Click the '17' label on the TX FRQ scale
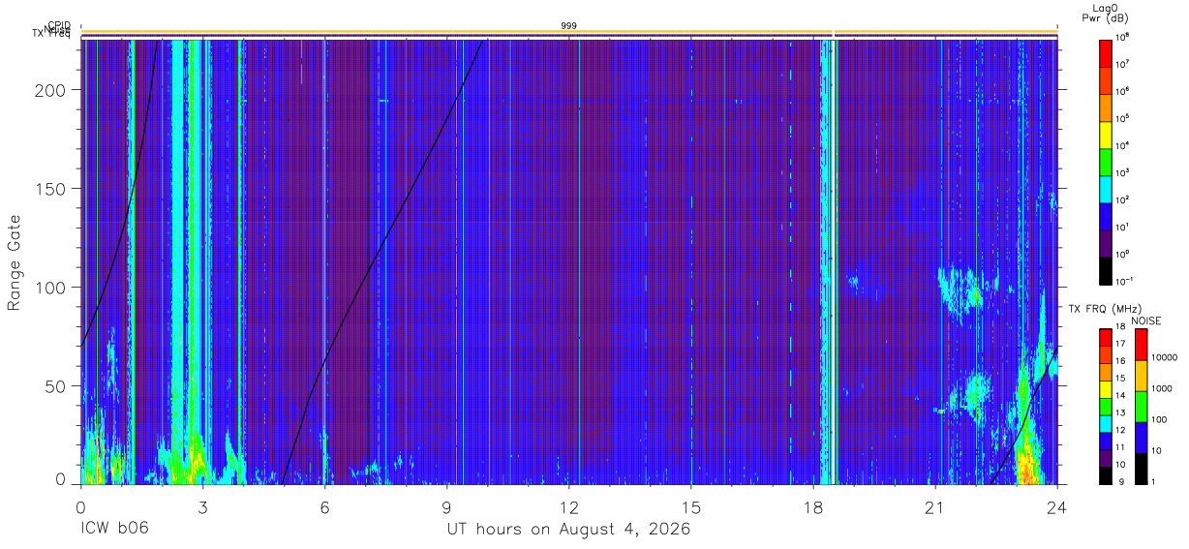Viewport: 1189px width, 549px height. click(x=1122, y=345)
